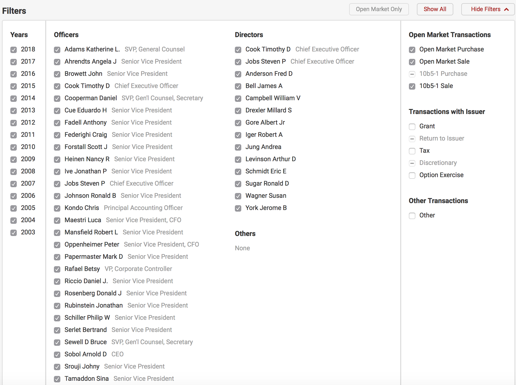
Task: Uncheck the 2003 year filter
Action: [x=14, y=233]
